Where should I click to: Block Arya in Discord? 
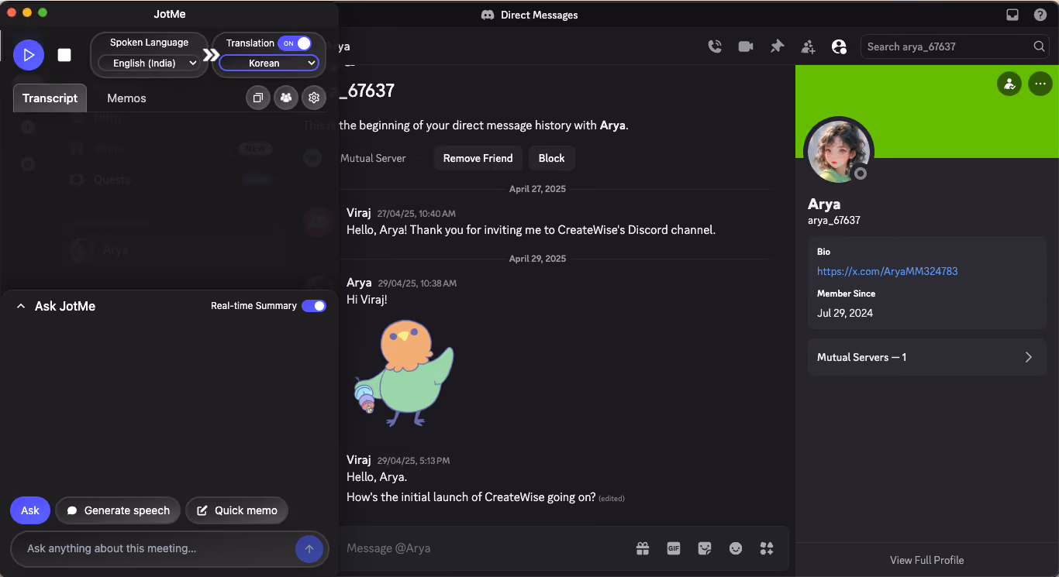[x=552, y=158]
